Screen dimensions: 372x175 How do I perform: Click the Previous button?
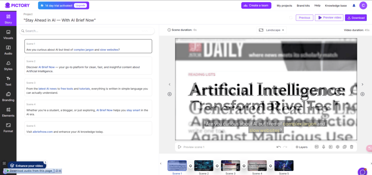click(x=304, y=17)
